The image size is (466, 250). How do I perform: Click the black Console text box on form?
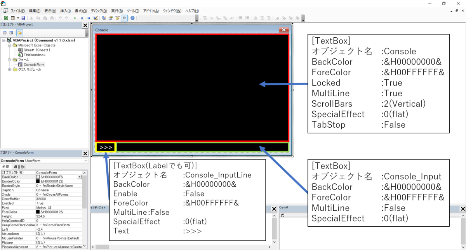(192, 88)
